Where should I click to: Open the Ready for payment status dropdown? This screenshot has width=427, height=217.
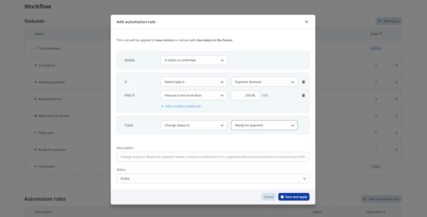tap(264, 125)
